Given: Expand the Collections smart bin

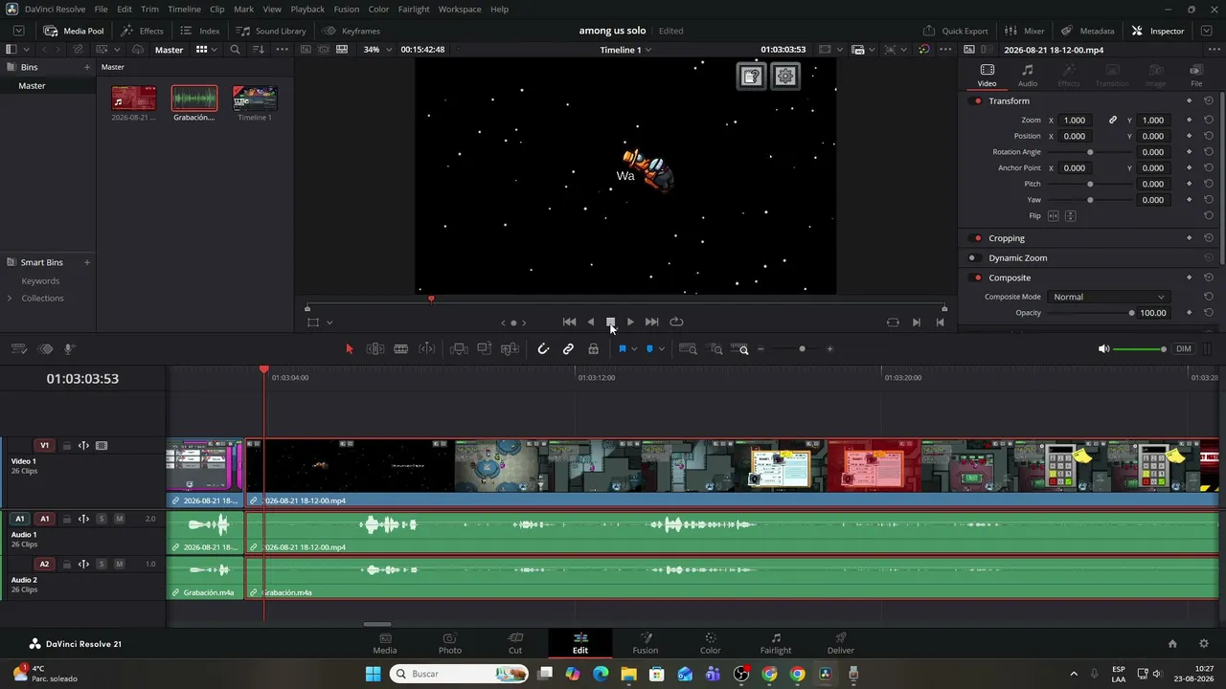Looking at the screenshot, I should pos(10,299).
